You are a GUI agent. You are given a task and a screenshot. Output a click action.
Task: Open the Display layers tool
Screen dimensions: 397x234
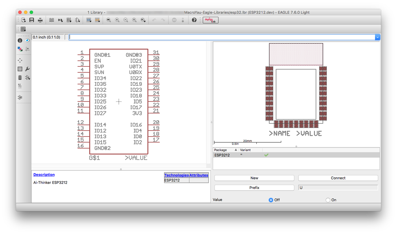coord(20,49)
